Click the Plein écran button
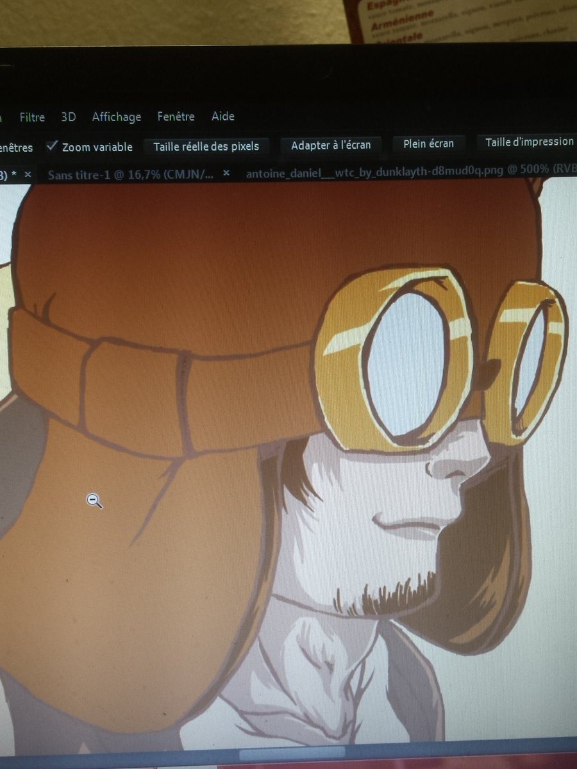 [428, 144]
